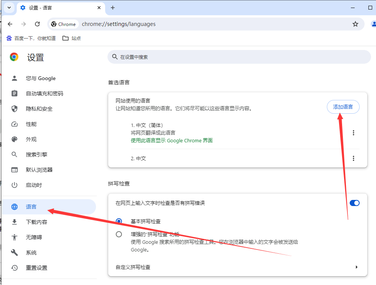
Task: Open 外观 settings section
Action: [x=49, y=139]
